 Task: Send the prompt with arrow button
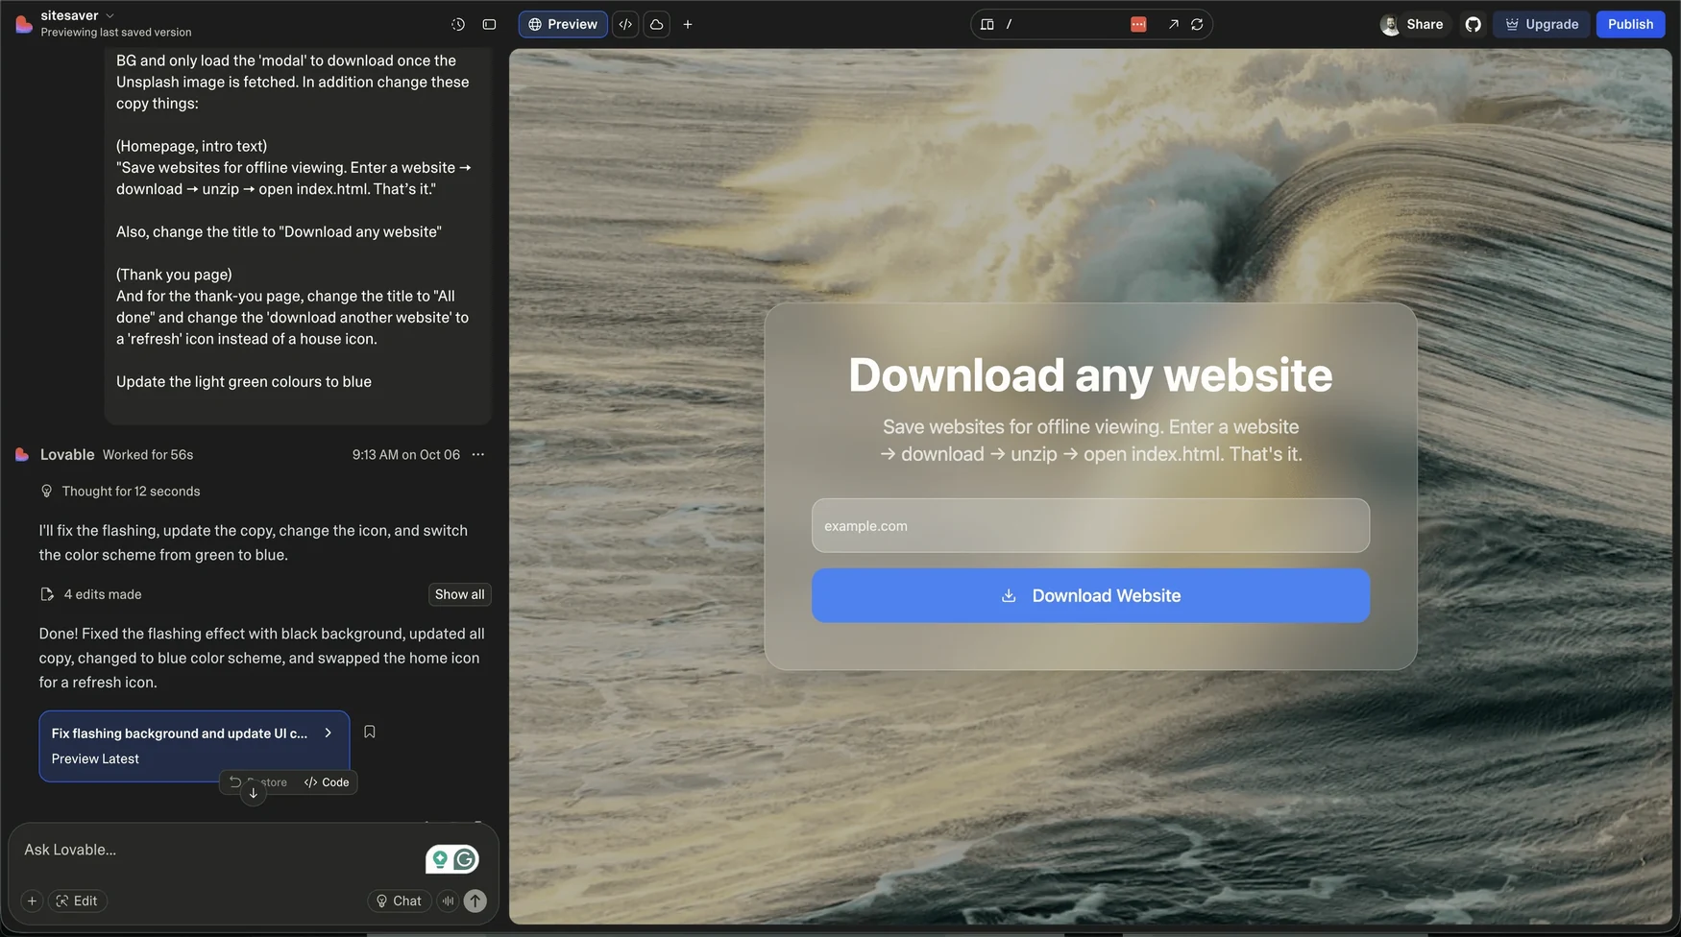pyautogui.click(x=475, y=901)
